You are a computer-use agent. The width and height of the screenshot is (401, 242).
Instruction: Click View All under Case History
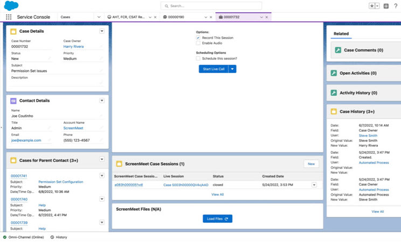(x=378, y=212)
